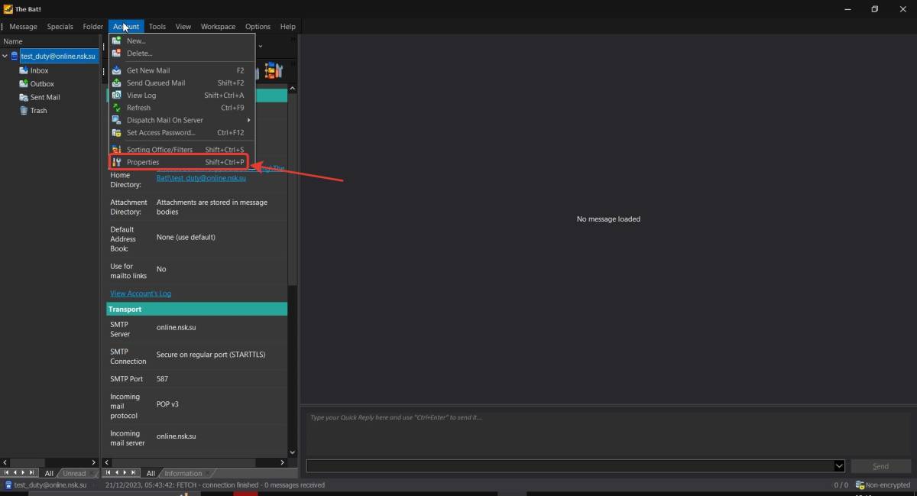917x496 pixels.
Task: Open the Tools menu
Action: 157,26
